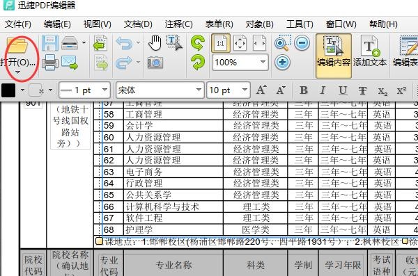The height and width of the screenshot is (276, 418).
Task: Go to previous page with green left arrow
Action: (x=100, y=43)
